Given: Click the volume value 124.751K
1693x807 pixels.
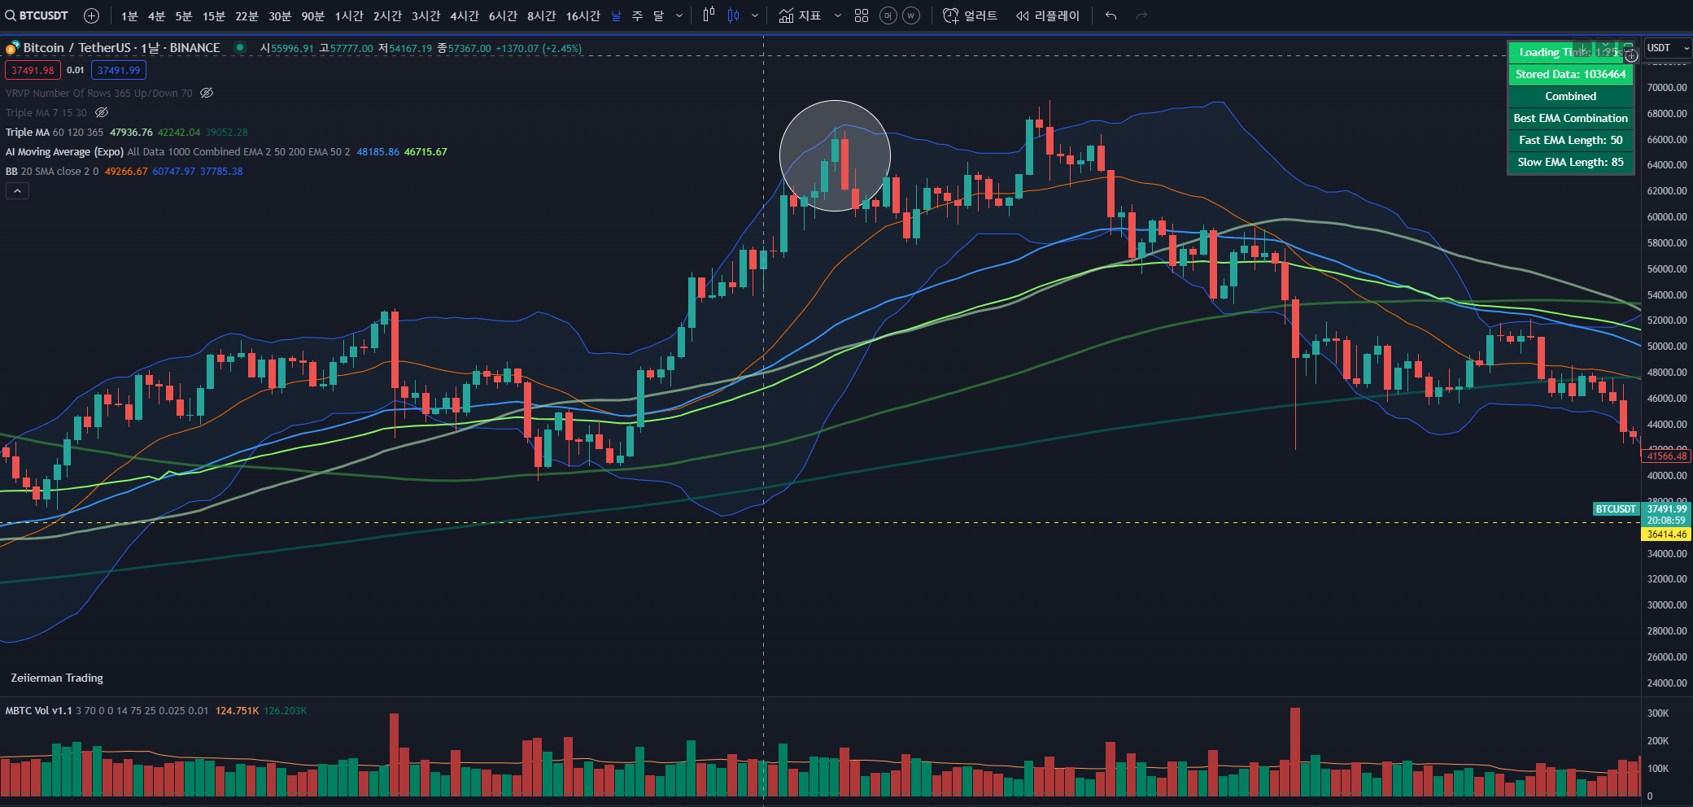Looking at the screenshot, I should [237, 711].
